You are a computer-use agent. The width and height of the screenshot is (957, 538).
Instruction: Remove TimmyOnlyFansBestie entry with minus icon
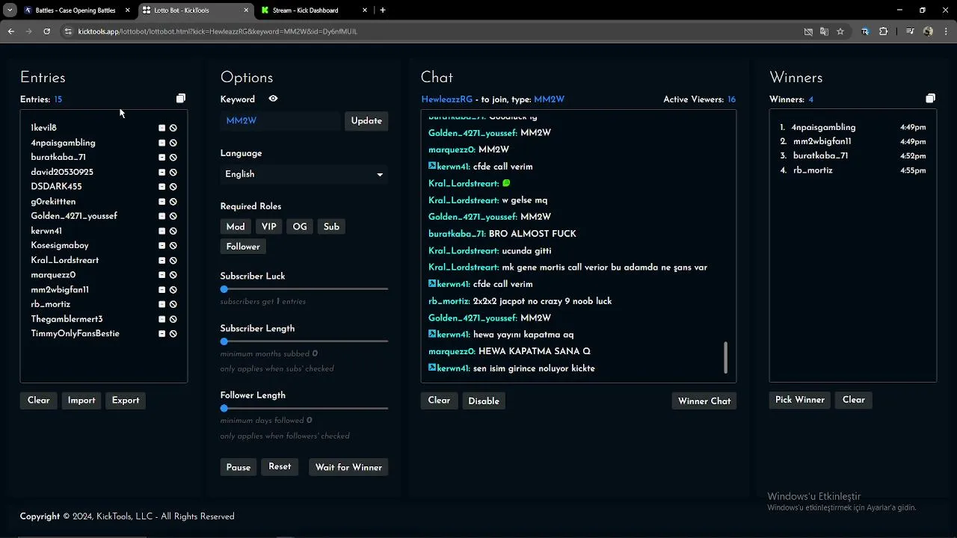pyautogui.click(x=161, y=334)
